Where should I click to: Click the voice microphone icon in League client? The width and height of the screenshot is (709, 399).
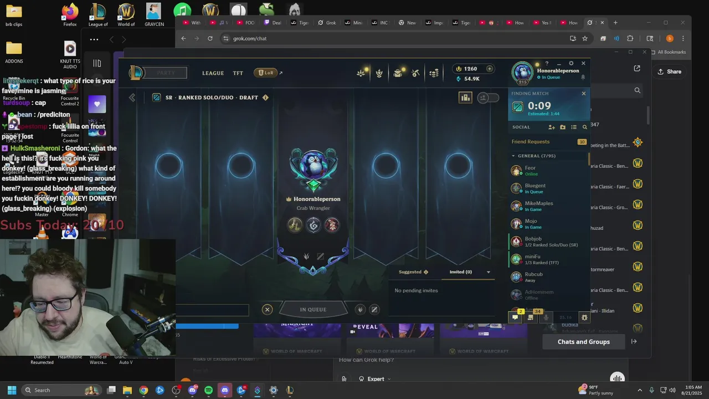click(546, 317)
